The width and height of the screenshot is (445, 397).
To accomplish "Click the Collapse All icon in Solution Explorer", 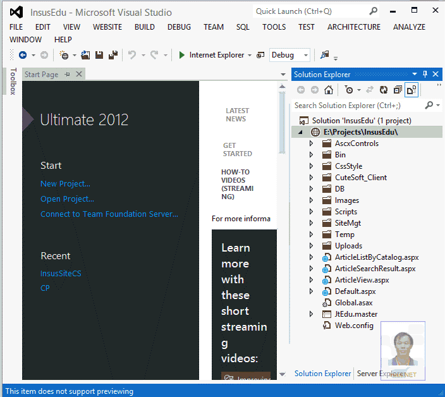I will (x=398, y=90).
